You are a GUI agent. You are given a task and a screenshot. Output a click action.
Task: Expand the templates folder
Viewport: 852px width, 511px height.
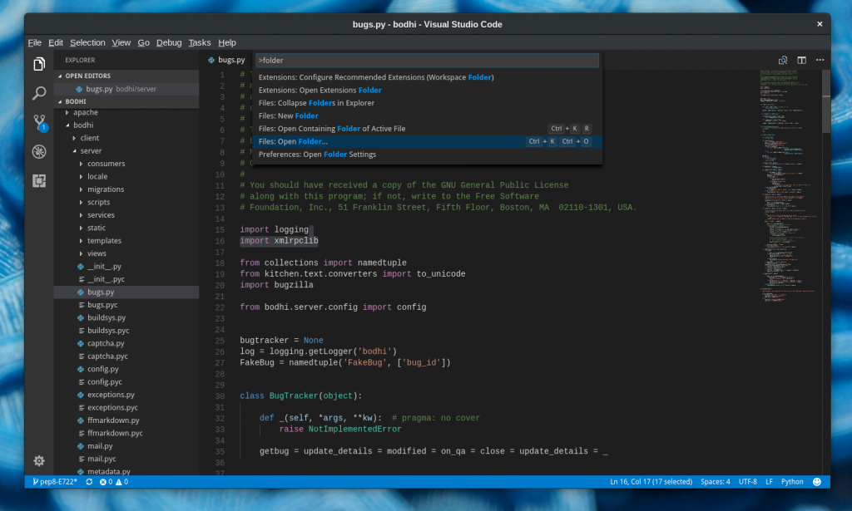104,240
